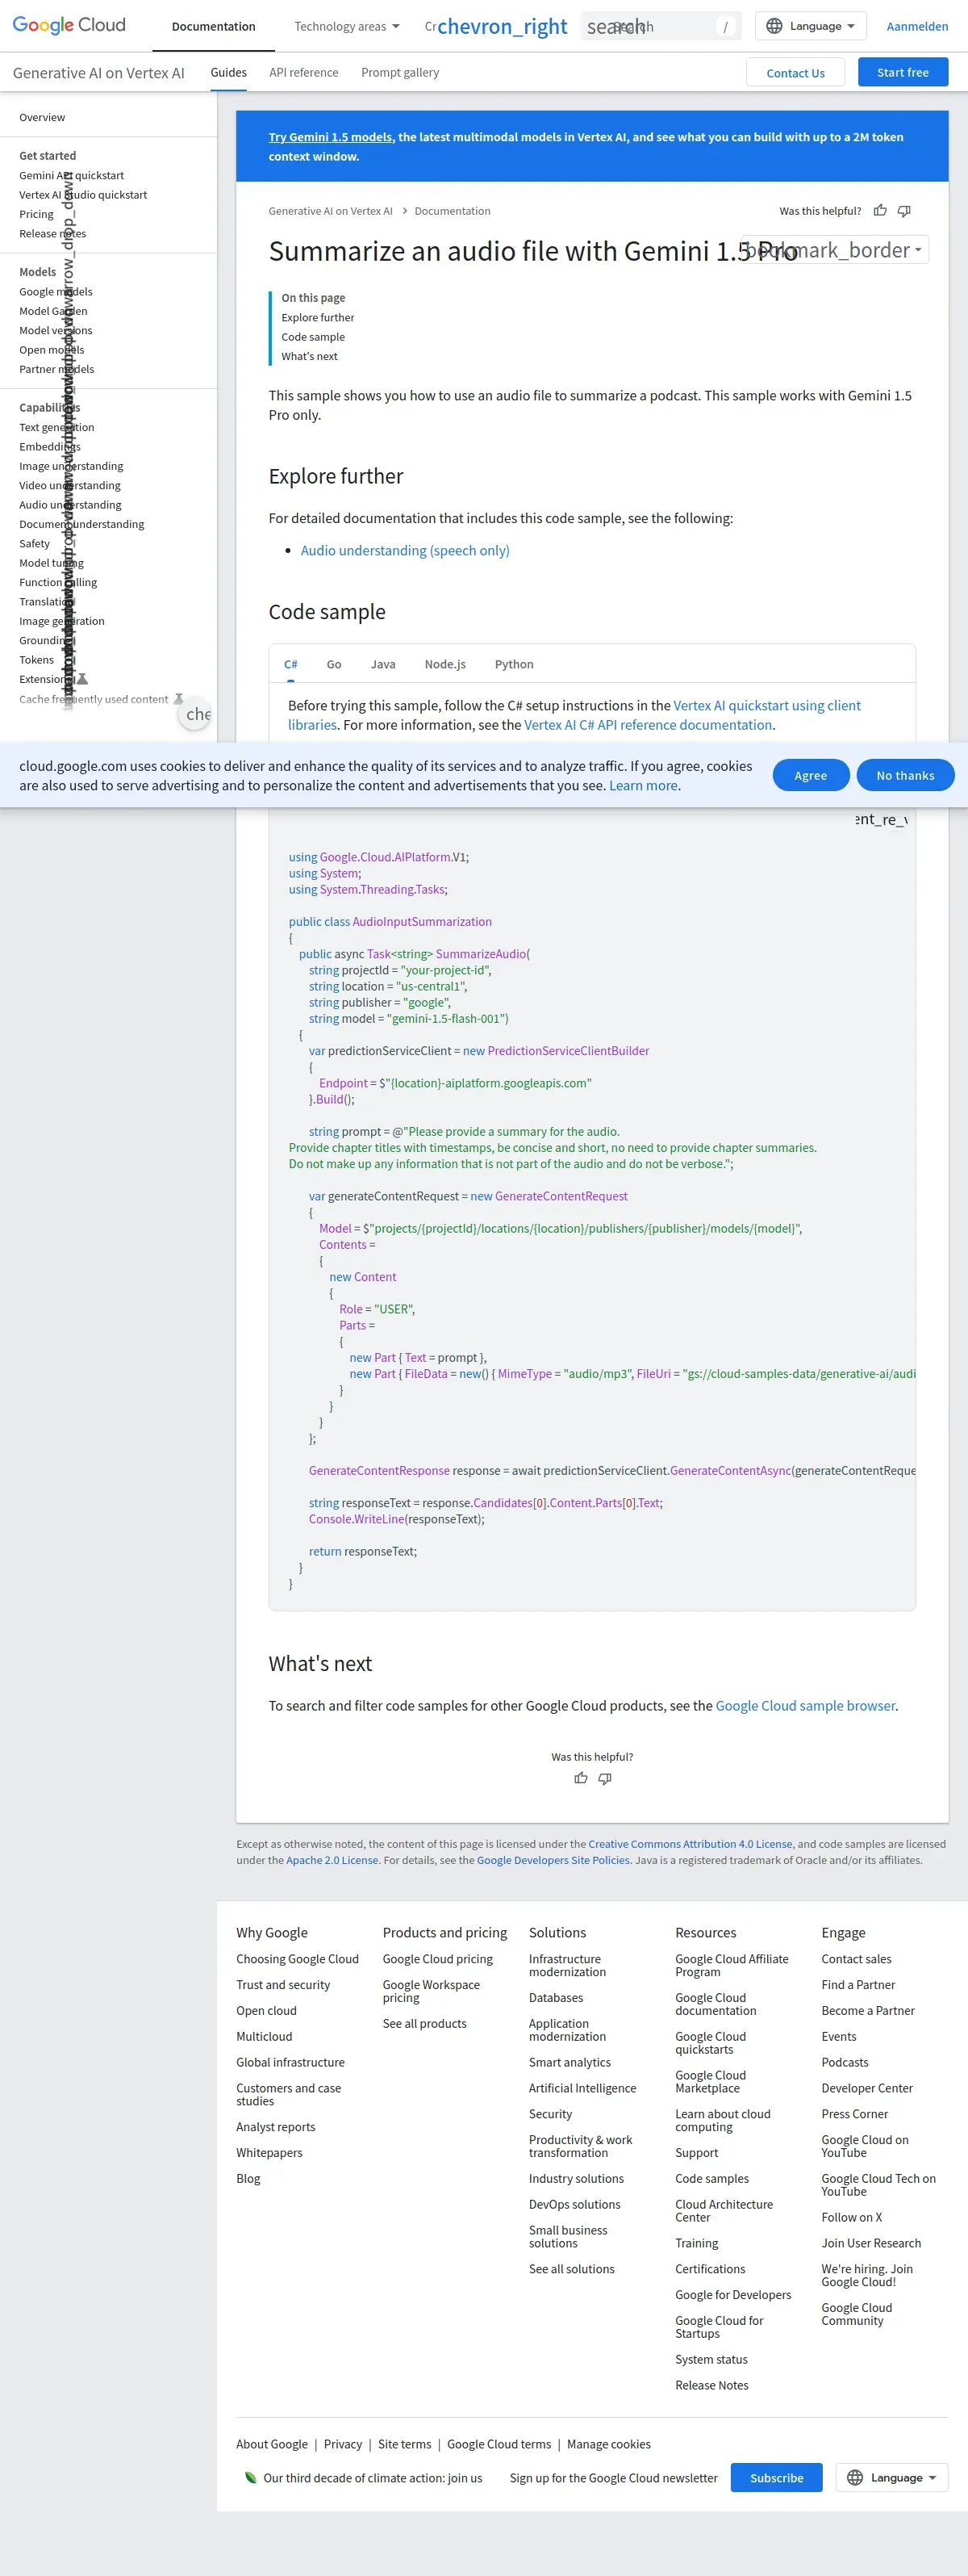Click the globe icon in footer Language selector

(855, 2477)
